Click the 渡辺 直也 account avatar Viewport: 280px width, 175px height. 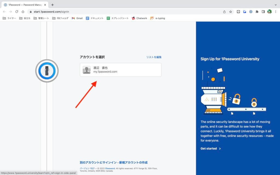point(87,70)
